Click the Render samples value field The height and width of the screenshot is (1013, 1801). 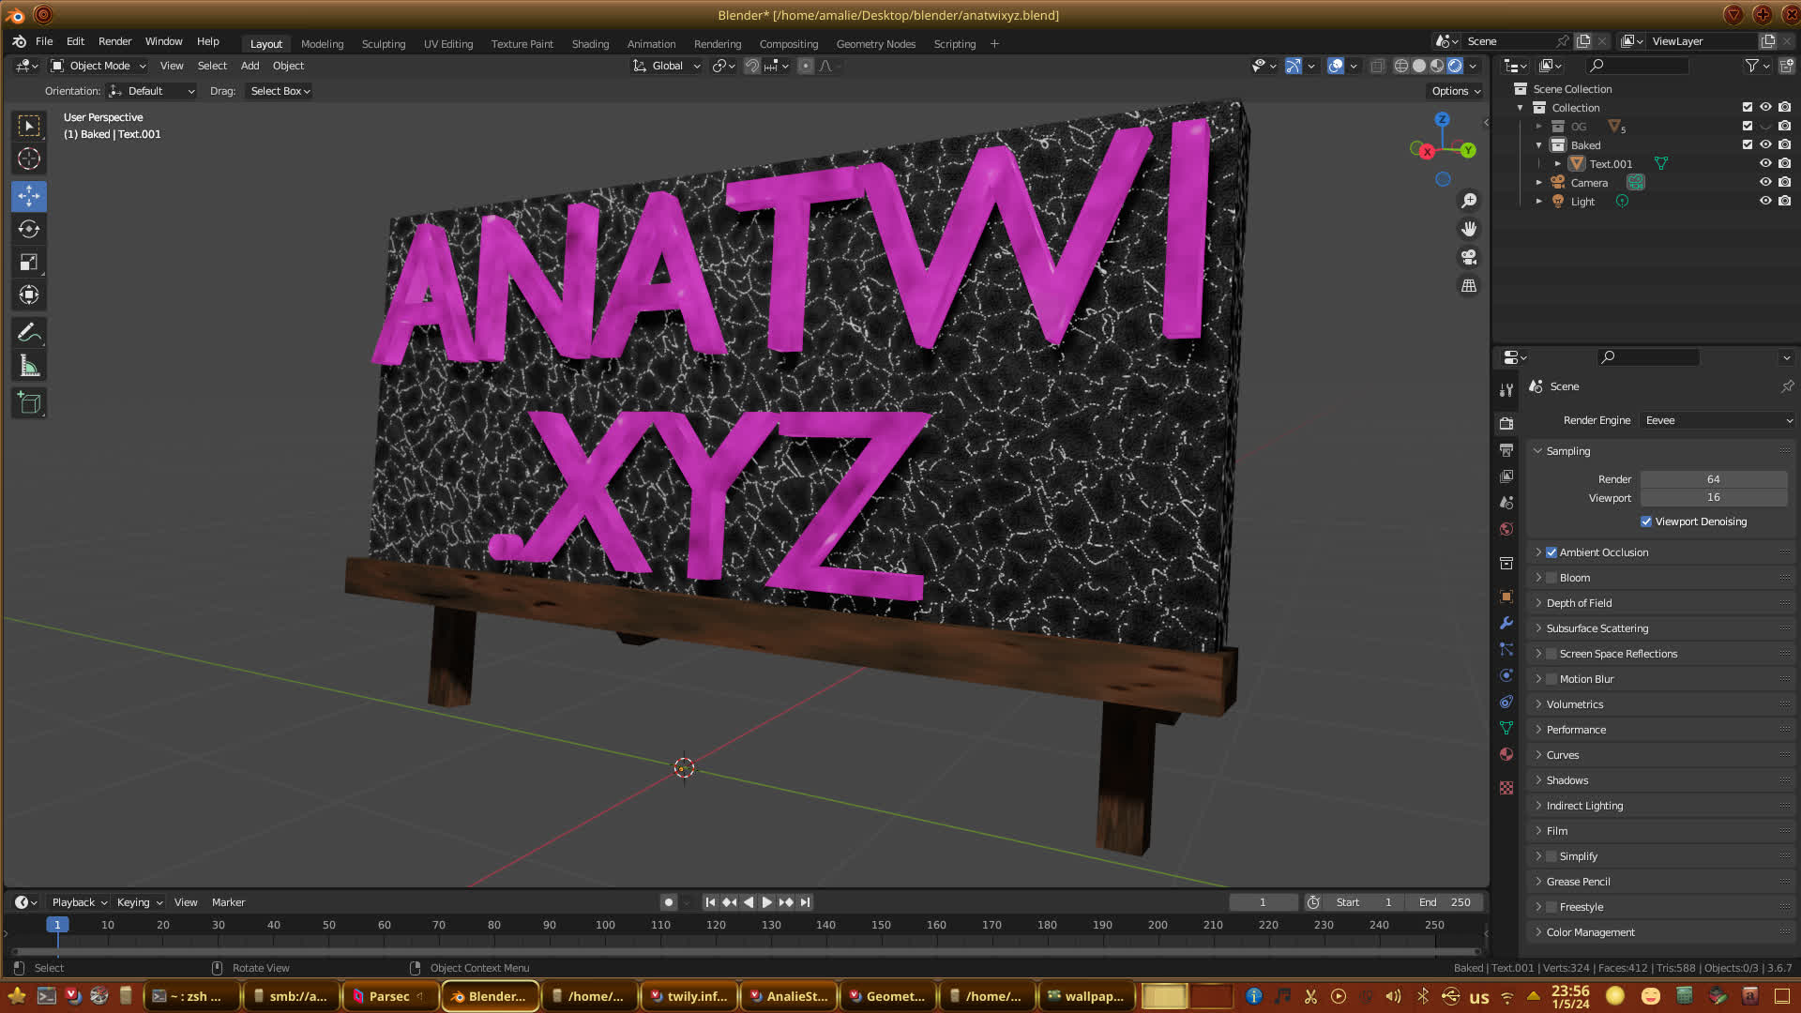1713,479
